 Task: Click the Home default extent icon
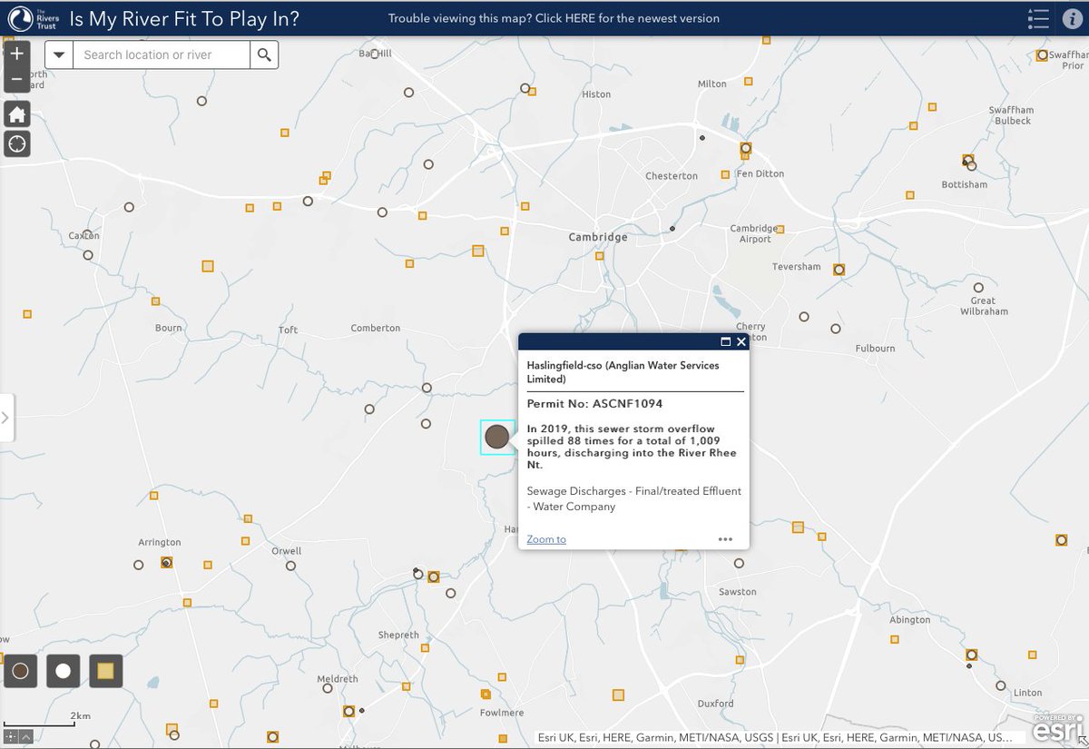pyautogui.click(x=16, y=113)
